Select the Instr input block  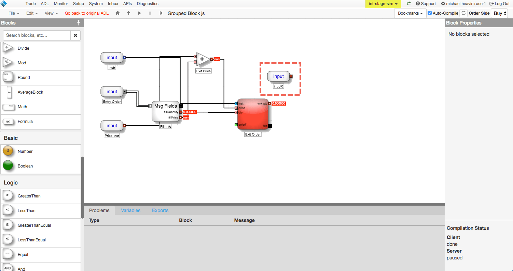[112, 58]
